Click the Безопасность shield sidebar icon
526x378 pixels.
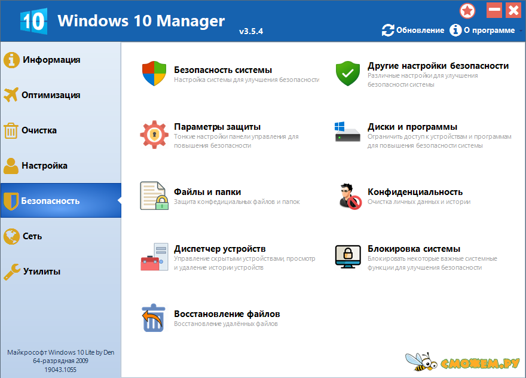(x=11, y=201)
